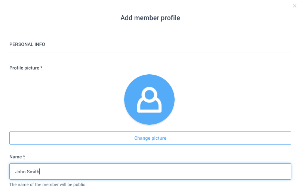Click the name-will-be-public hint text
This screenshot has width=301, height=189.
[47, 185]
